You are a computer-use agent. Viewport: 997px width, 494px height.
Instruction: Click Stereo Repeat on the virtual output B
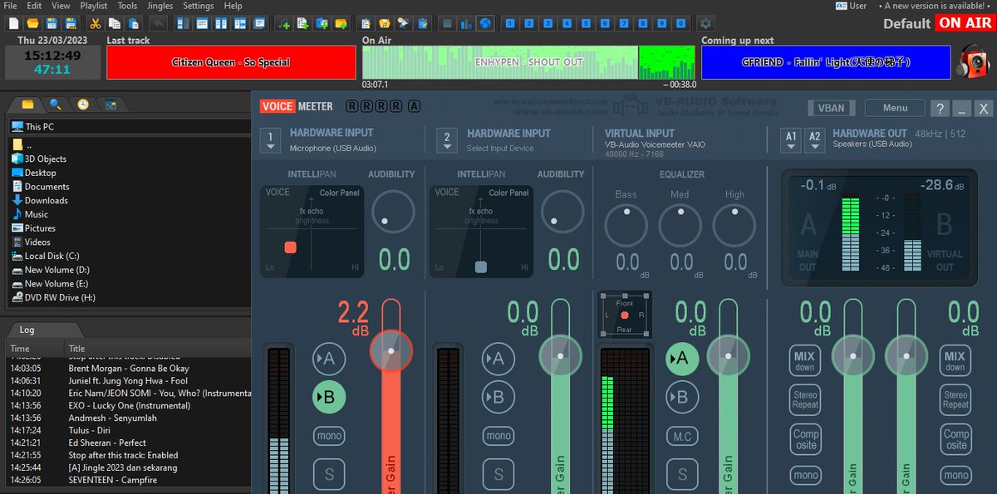click(x=955, y=400)
